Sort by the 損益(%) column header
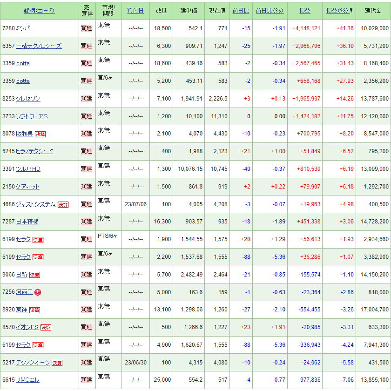The image size is (391, 391). pos(337,10)
